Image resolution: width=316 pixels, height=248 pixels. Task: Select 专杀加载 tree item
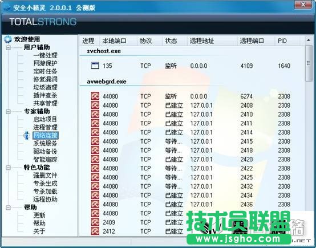pos(45,191)
